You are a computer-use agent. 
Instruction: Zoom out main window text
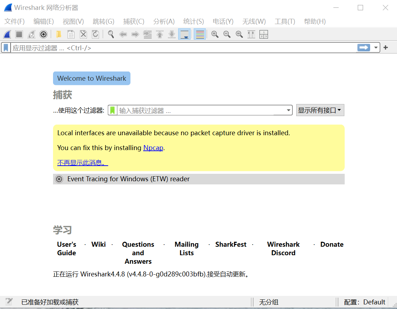tap(227, 34)
